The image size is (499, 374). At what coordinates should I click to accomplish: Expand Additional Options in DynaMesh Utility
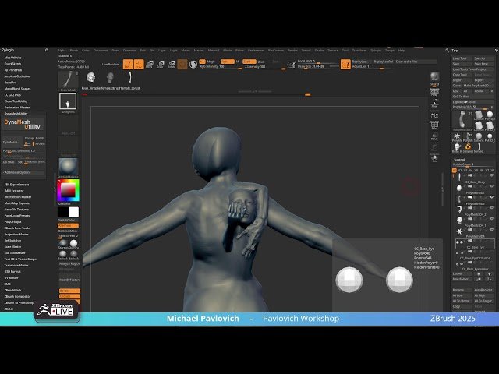click(x=23, y=172)
